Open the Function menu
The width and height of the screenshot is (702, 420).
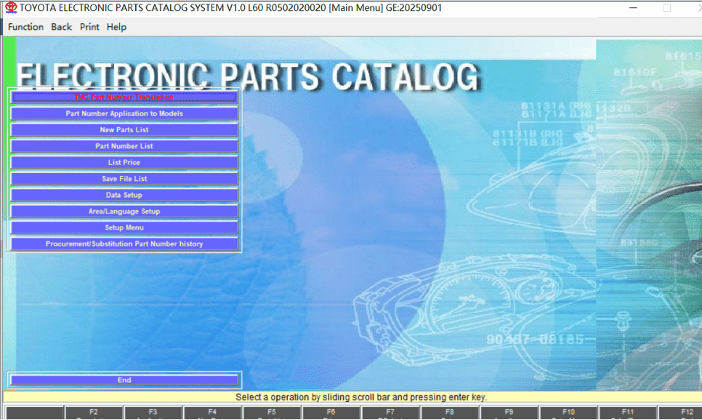25,27
